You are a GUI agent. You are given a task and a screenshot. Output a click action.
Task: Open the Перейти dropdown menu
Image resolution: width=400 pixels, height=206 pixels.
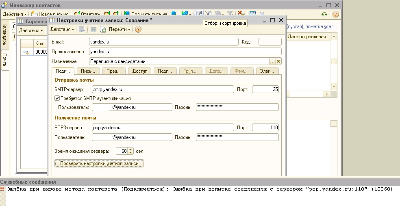tap(120, 29)
